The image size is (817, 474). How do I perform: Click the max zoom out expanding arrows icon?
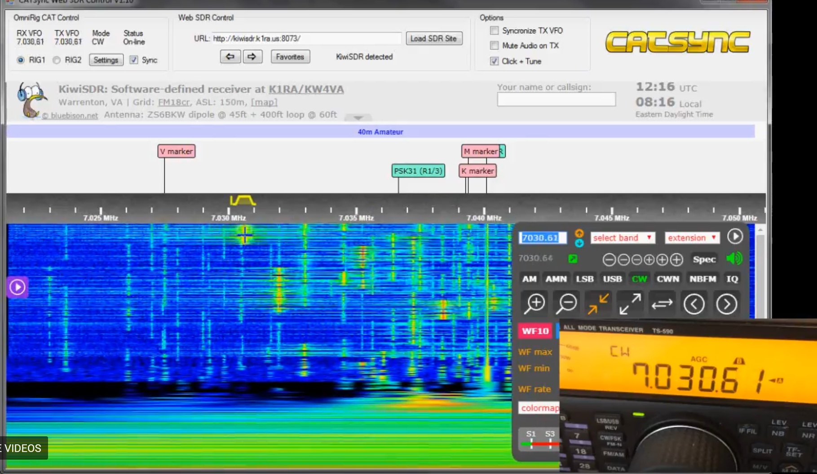tap(630, 304)
